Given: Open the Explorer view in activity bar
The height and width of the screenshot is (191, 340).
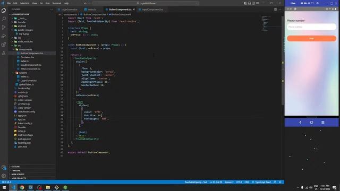Looking at the screenshot, I should [x=4, y=11].
